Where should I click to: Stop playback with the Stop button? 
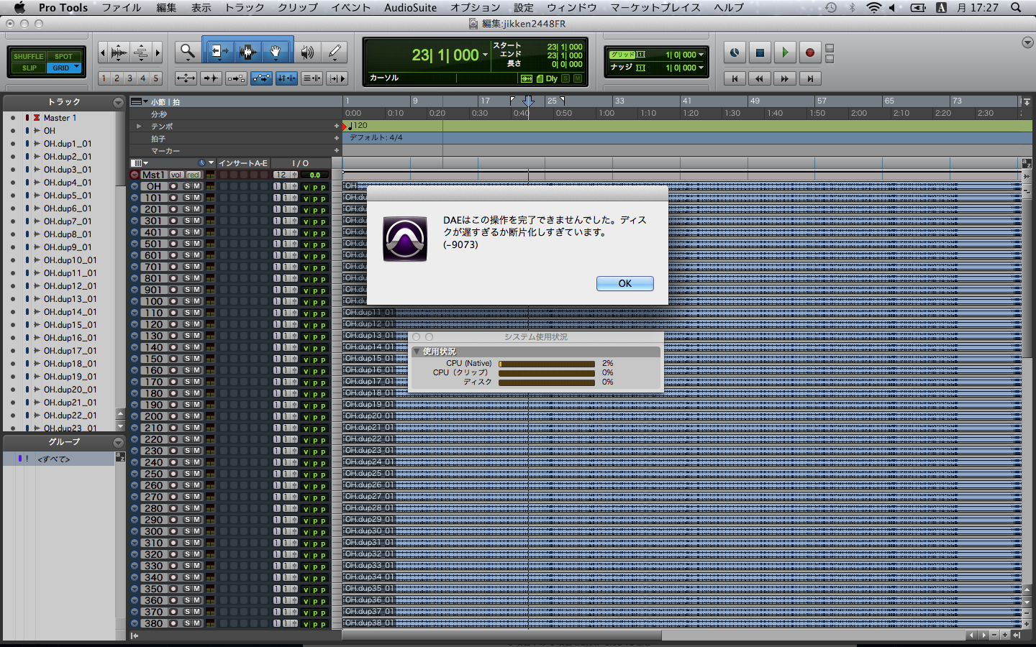pos(760,52)
